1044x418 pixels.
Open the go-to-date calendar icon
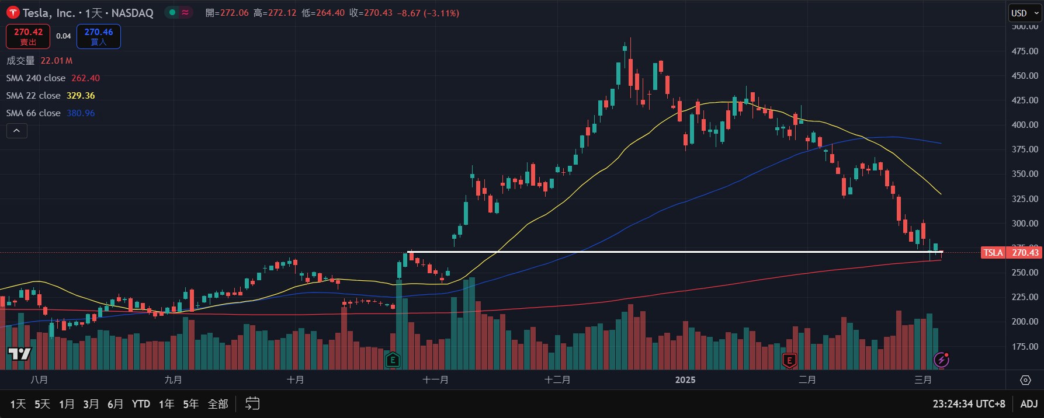[x=252, y=403]
